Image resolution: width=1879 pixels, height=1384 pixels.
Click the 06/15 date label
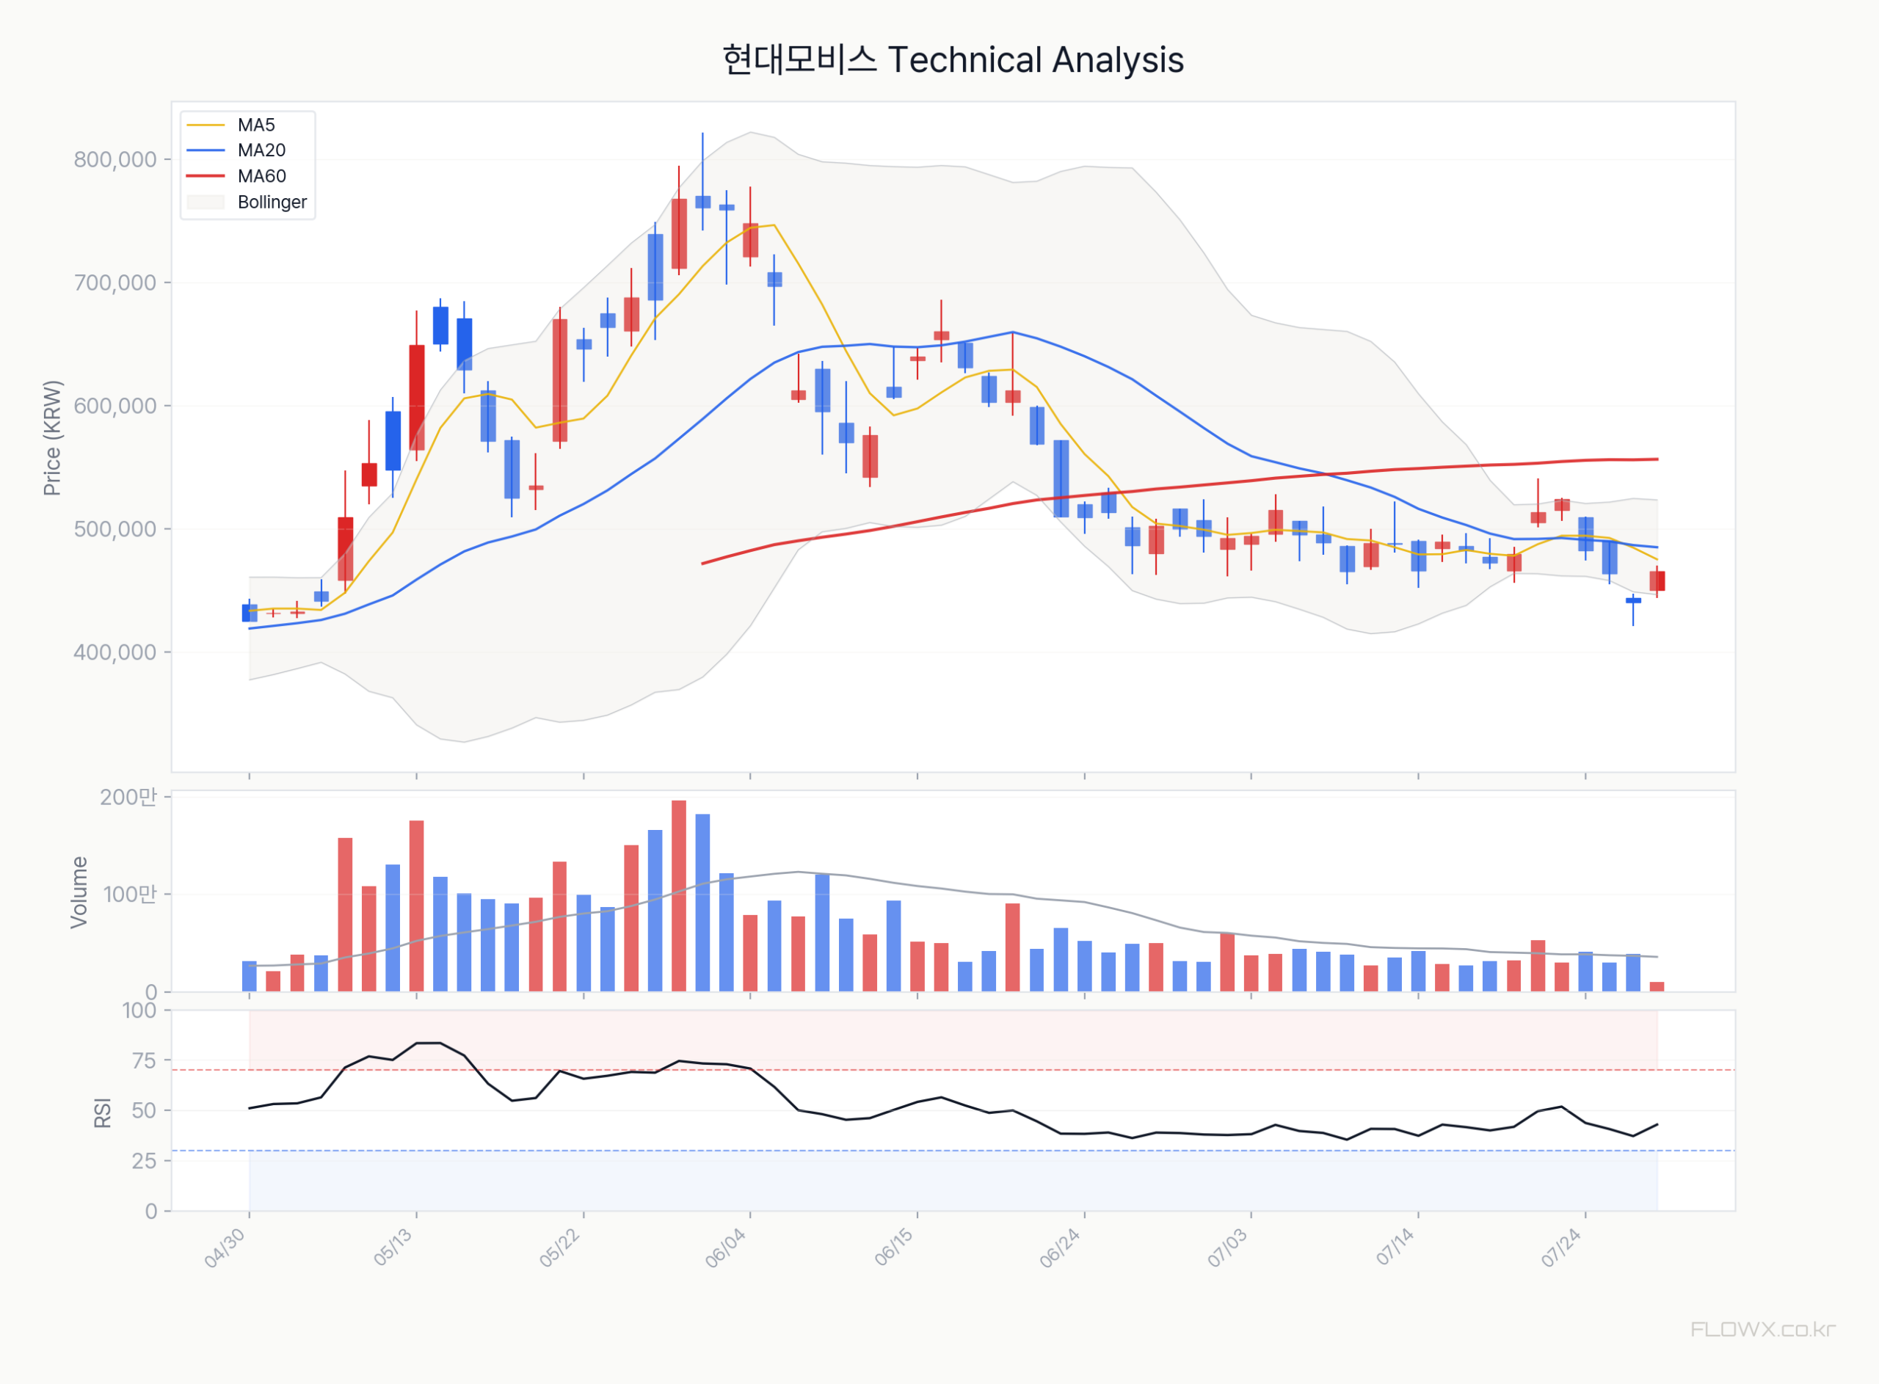tap(894, 1248)
